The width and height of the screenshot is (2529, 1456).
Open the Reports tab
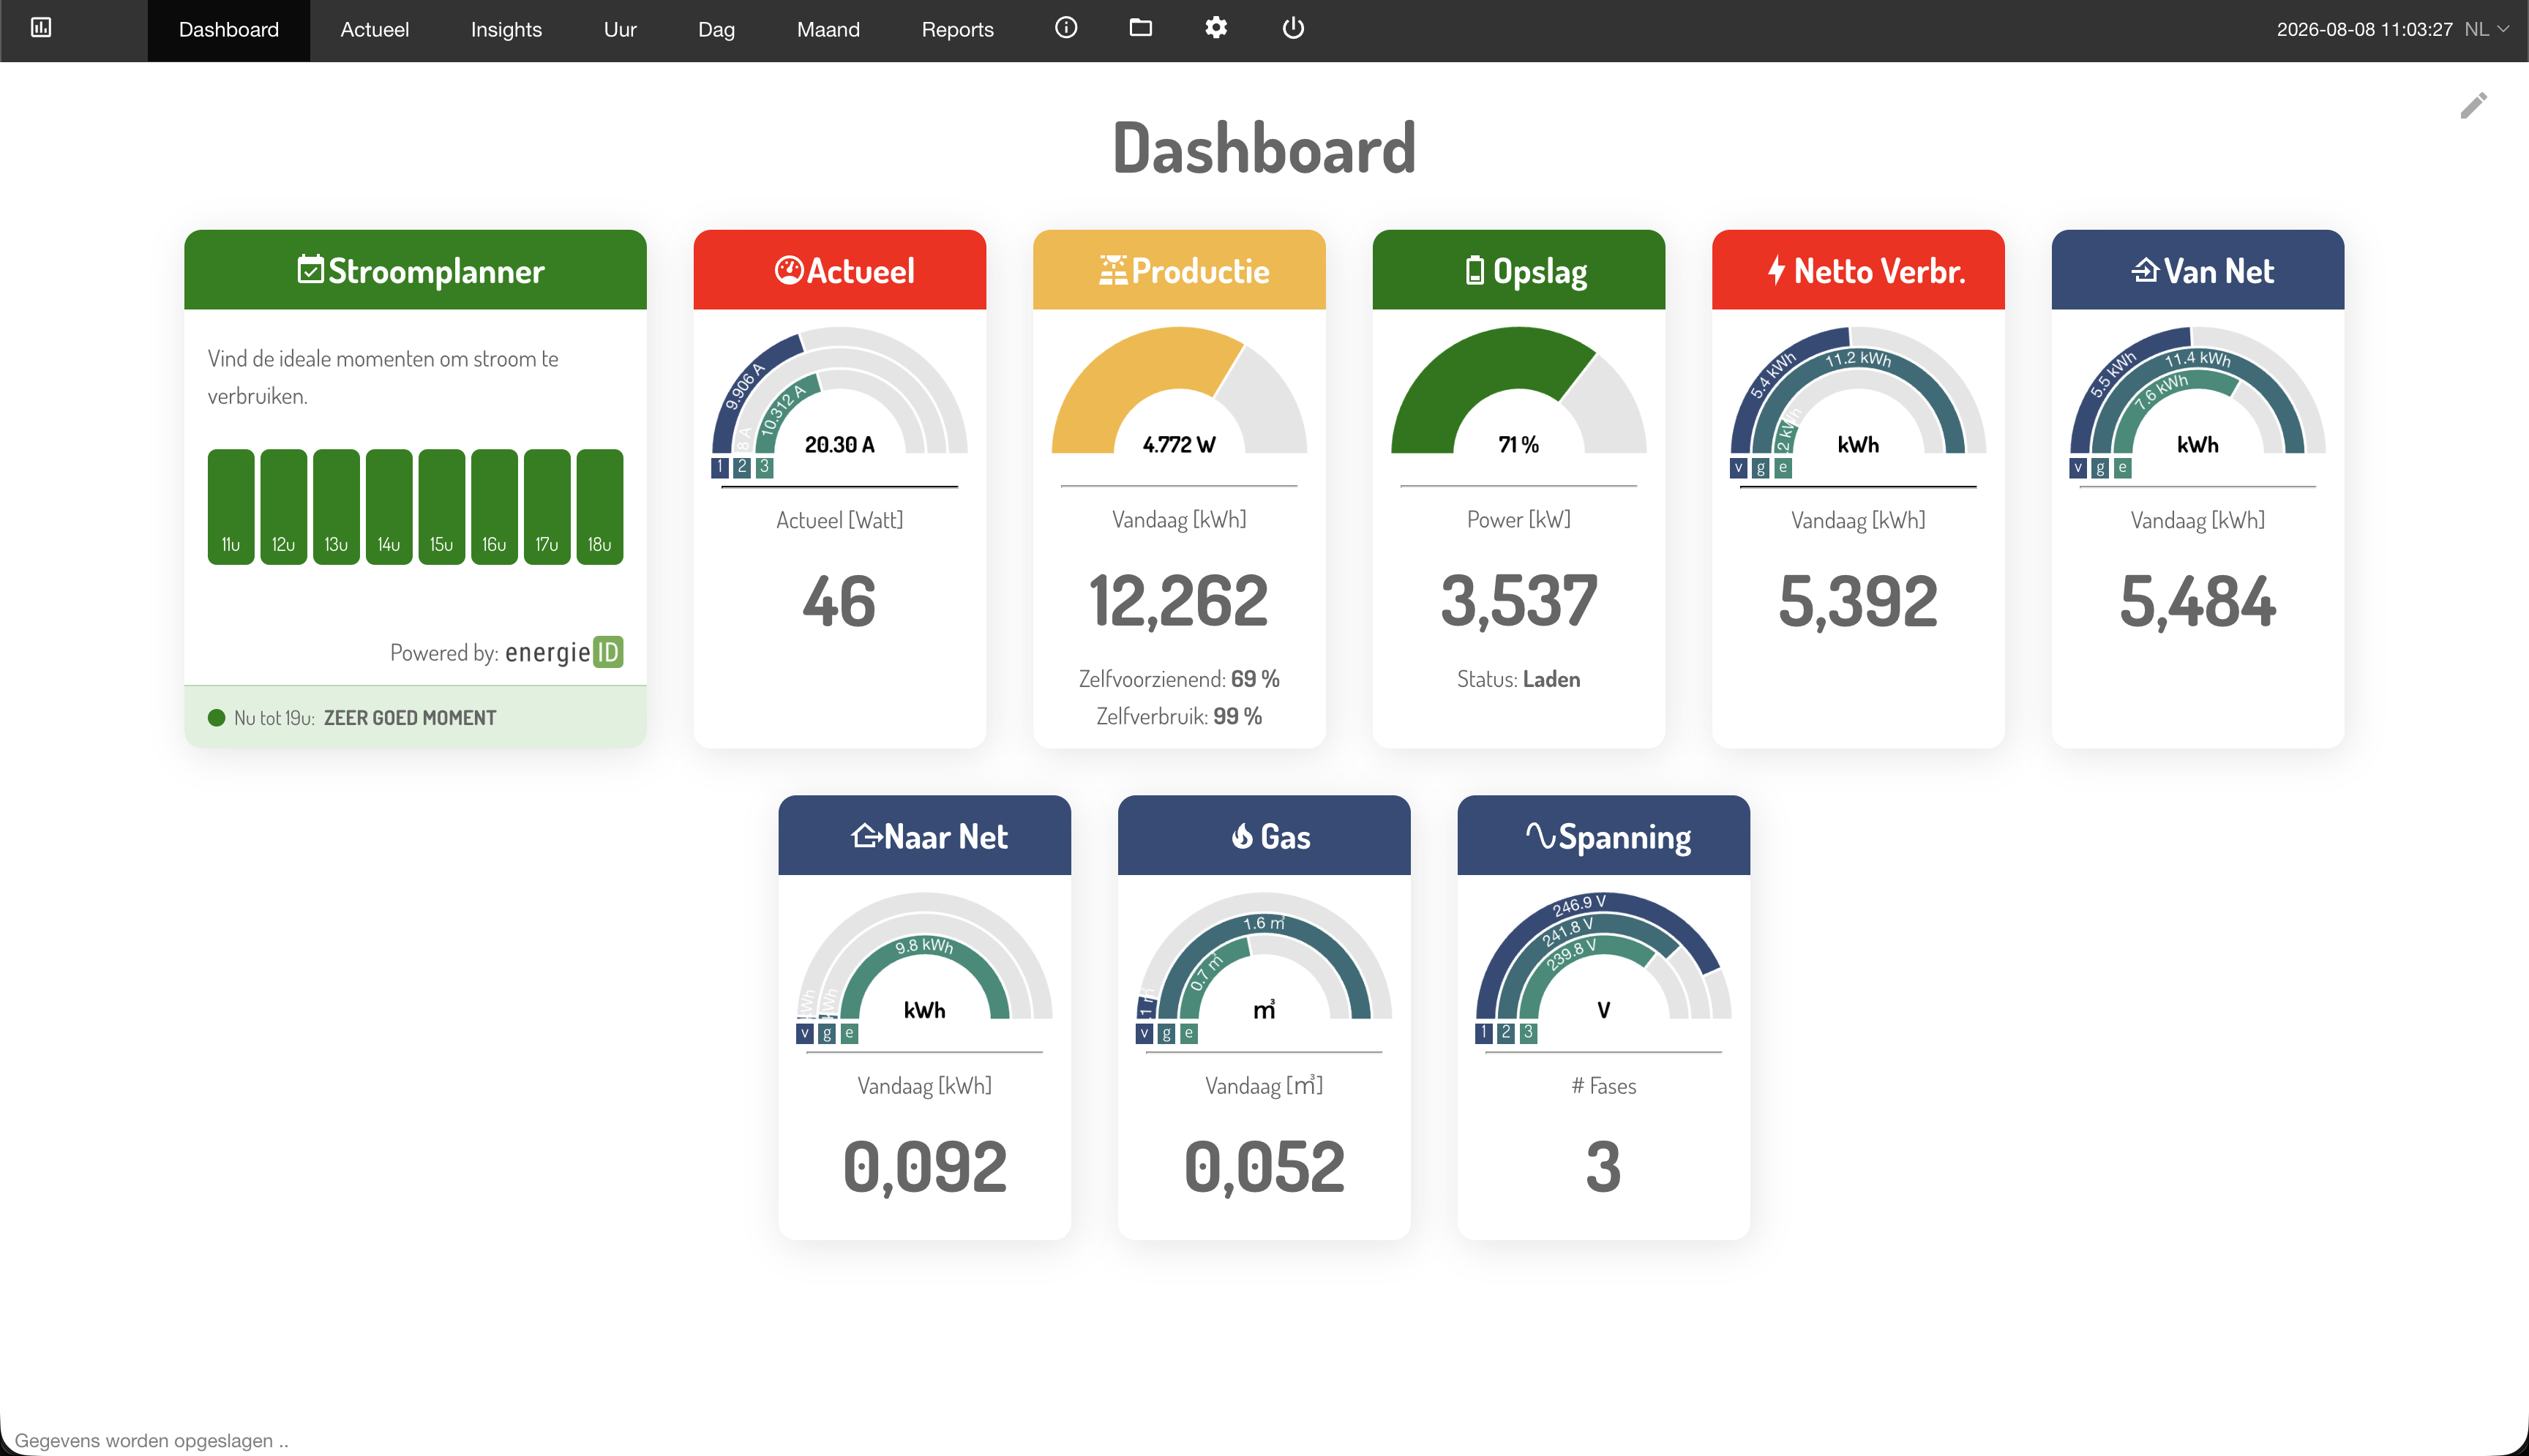(957, 30)
